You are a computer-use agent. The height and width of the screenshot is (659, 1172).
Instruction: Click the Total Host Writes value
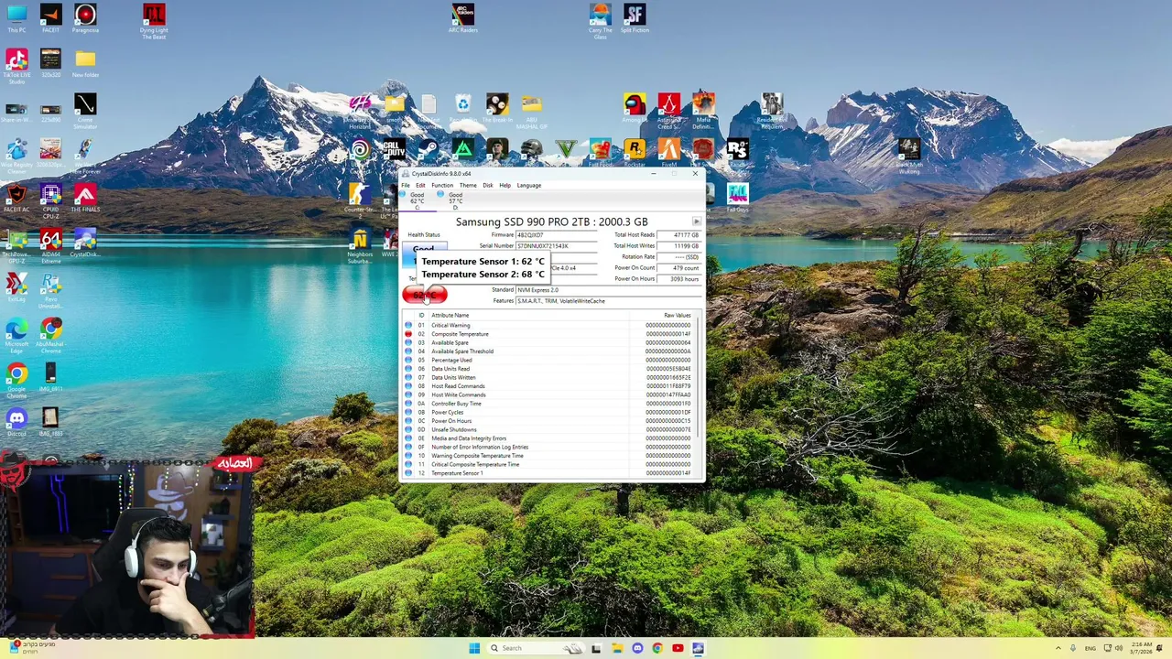678,246
